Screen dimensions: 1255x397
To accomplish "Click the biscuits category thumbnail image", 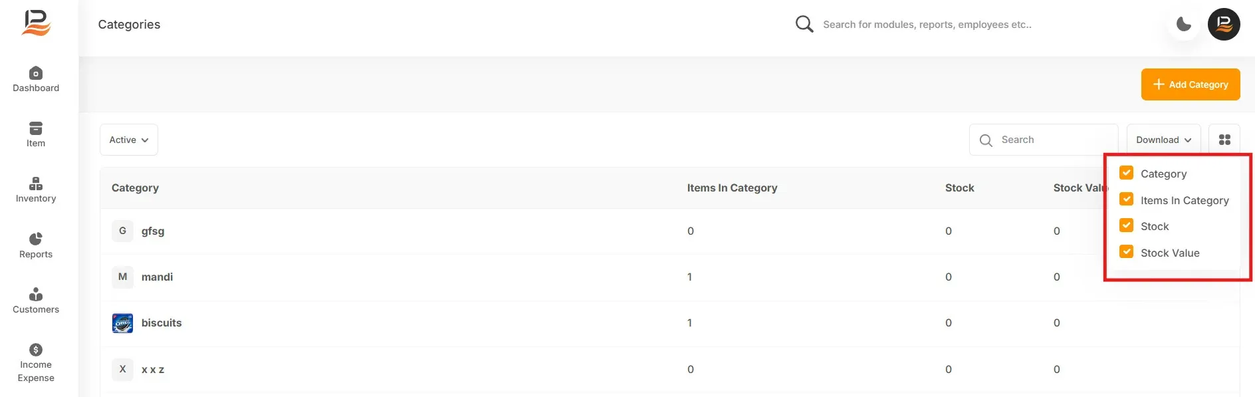I will point(122,323).
